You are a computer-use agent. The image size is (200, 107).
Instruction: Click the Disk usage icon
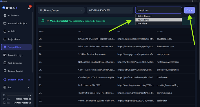click(x=4, y=103)
